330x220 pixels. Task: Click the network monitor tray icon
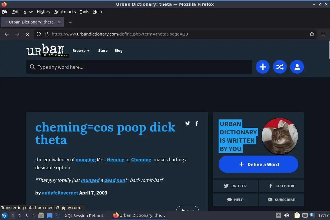(x=305, y=216)
